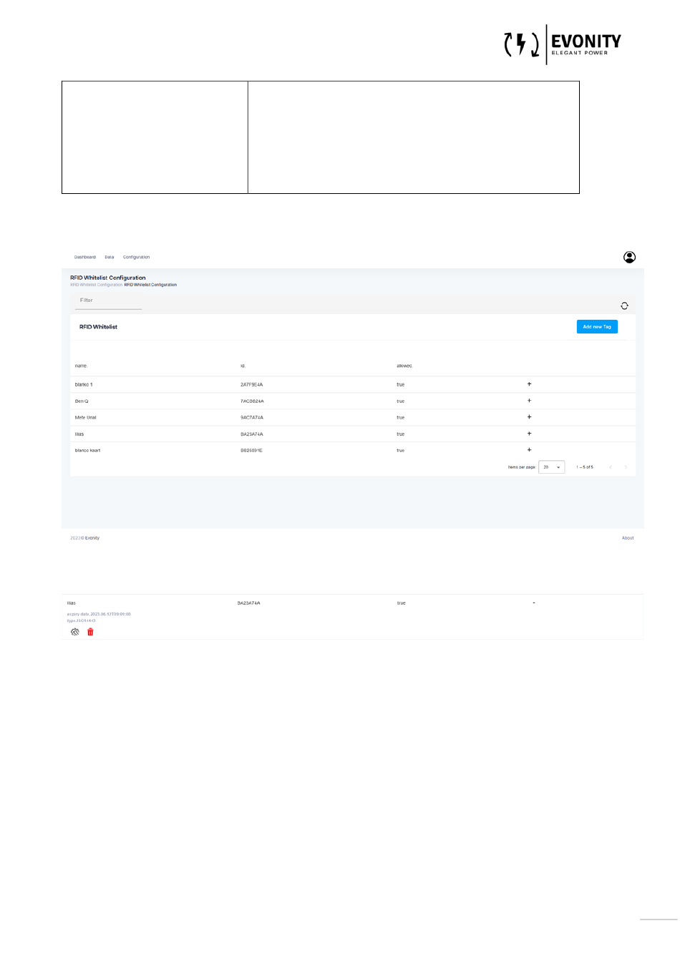Open the items per page dropdown

(551, 467)
